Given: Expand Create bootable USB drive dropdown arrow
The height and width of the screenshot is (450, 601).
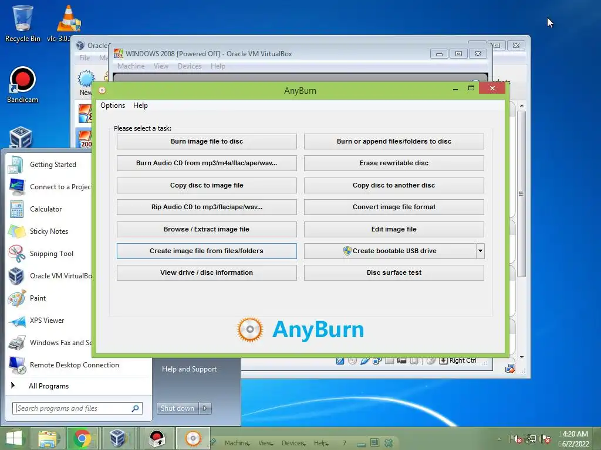Looking at the screenshot, I should click(480, 251).
